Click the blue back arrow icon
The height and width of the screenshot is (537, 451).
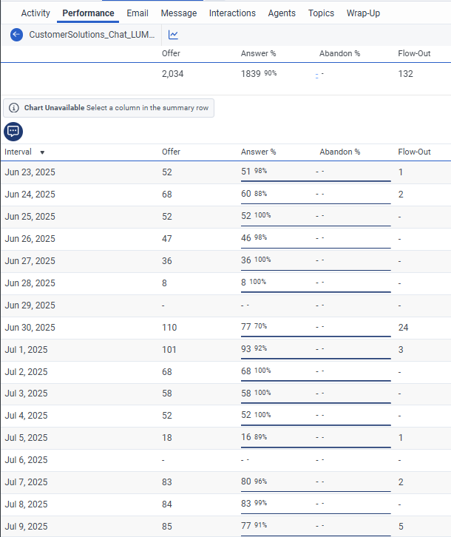[x=16, y=35]
